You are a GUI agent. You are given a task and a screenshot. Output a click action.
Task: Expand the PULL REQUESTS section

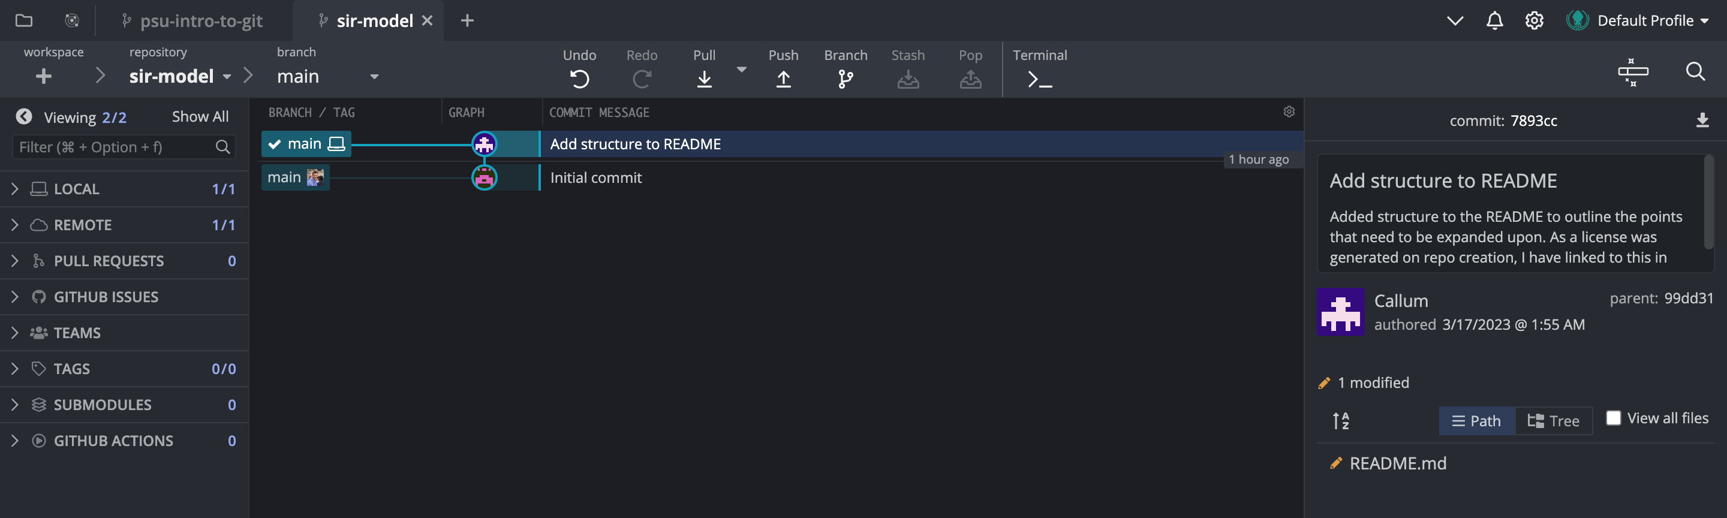[x=15, y=261]
